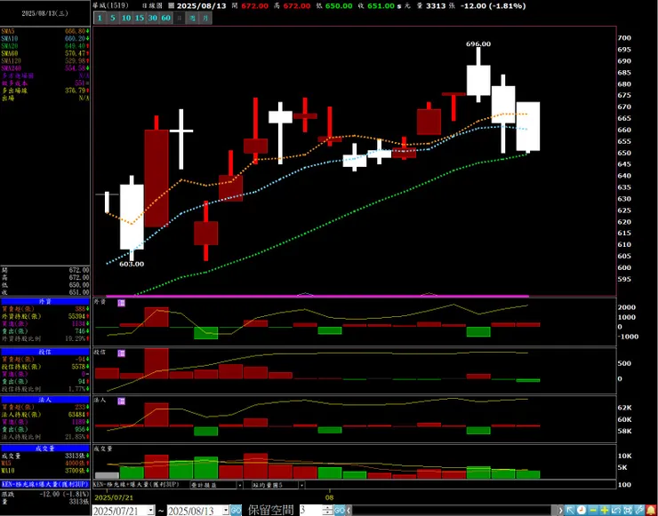Click the blue 法人 panel header
This screenshot has width=658, height=516.
coord(44,400)
